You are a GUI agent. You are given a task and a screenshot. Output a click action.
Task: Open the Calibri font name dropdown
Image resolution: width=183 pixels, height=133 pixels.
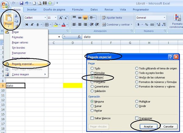tap(45, 18)
